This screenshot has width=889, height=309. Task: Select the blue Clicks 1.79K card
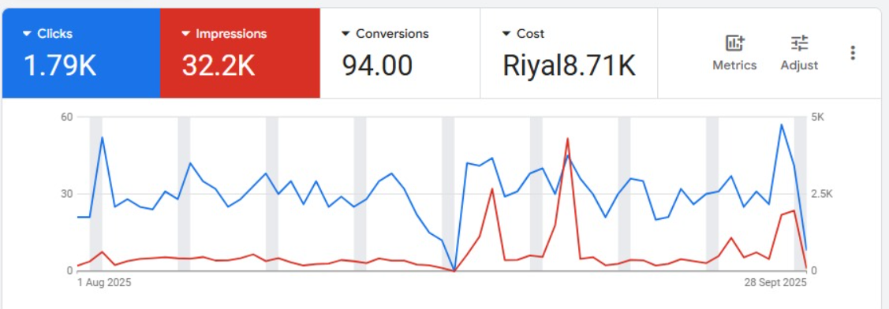81,54
